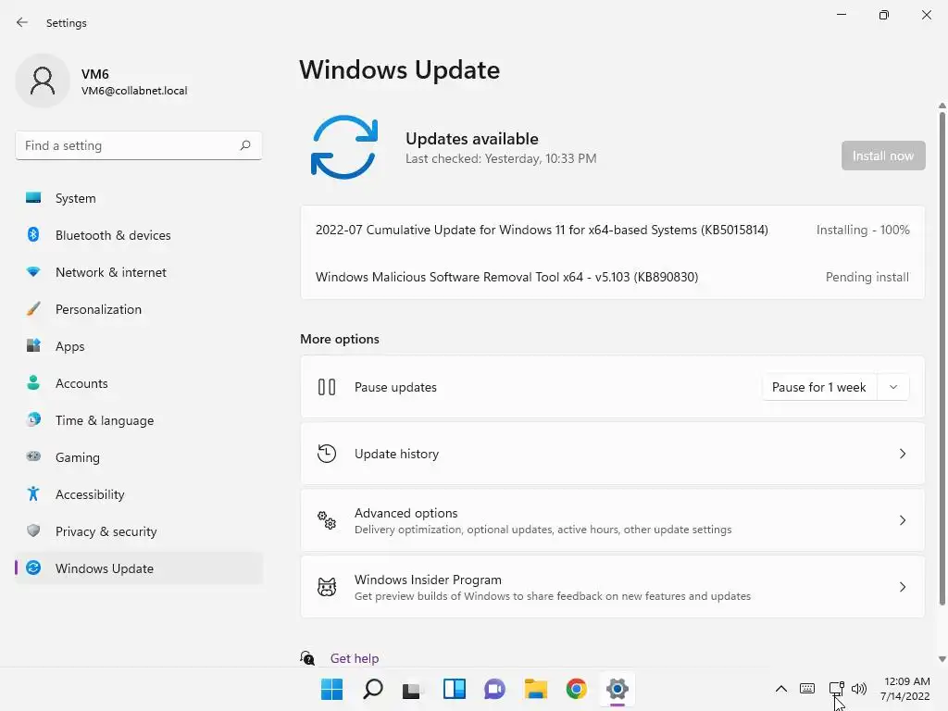Click Malicious Software Removal Tool row
This screenshot has height=711, width=948.
(x=613, y=277)
